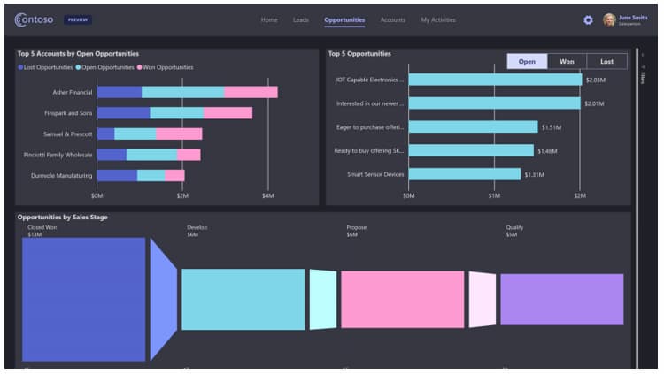Navigate to the Accounts tab
The width and height of the screenshot is (664, 374).
(393, 19)
